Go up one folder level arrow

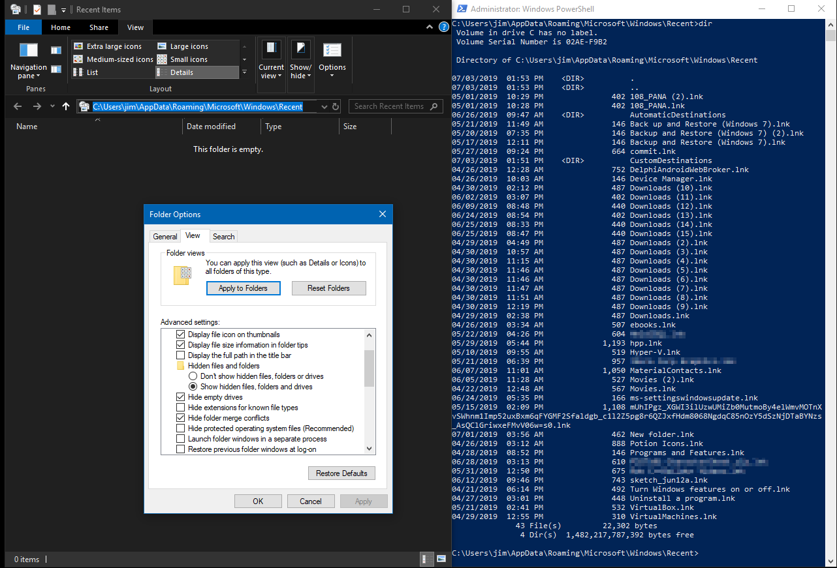pyautogui.click(x=66, y=106)
